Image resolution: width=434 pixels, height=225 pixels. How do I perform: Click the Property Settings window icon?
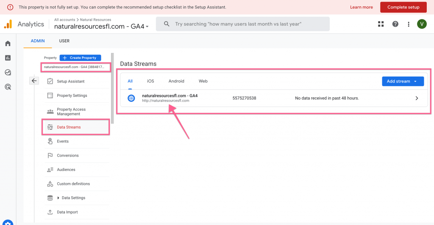coord(50,95)
